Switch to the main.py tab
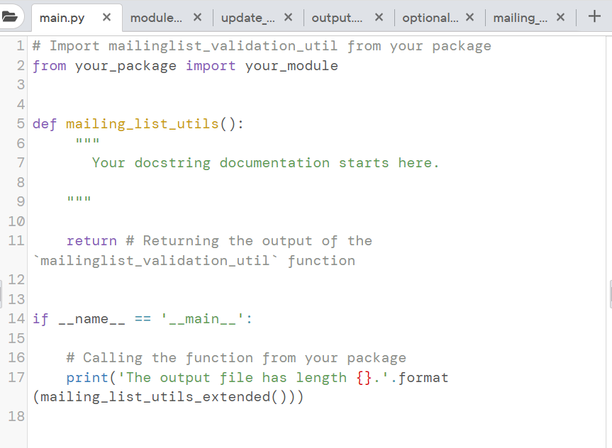612x448 pixels. (x=62, y=18)
